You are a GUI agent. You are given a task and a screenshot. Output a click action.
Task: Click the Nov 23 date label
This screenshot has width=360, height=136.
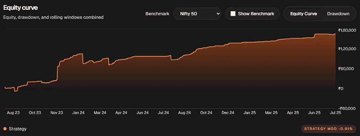click(56, 113)
